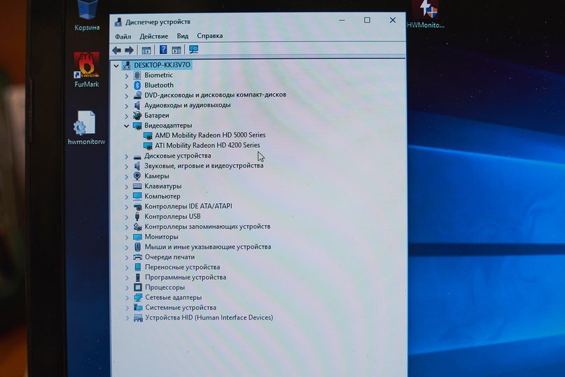Expand the Контроллеры запоминающих устройств category
The width and height of the screenshot is (565, 377).
(127, 227)
